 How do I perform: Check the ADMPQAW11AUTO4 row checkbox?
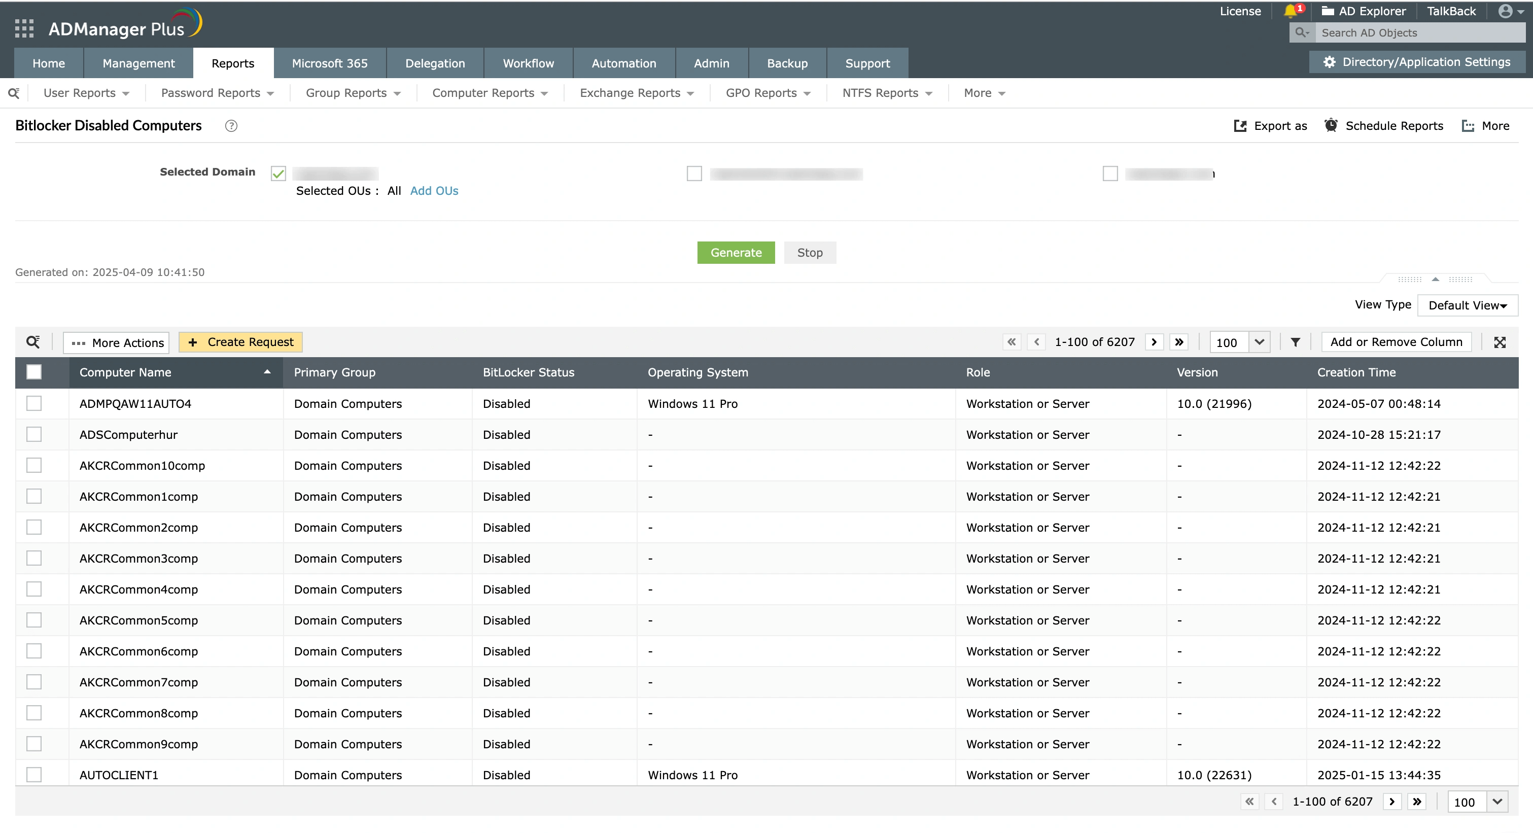(x=34, y=403)
